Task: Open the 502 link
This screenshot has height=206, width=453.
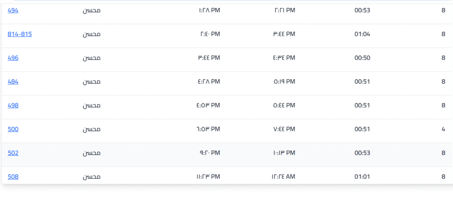Action: pos(13,153)
